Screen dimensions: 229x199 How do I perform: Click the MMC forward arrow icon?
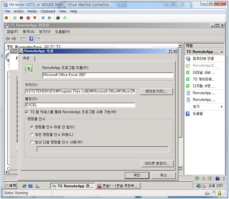click(x=14, y=39)
